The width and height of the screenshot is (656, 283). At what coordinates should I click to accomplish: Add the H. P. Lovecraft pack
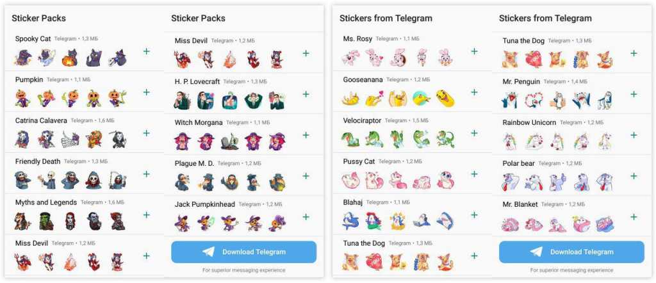(306, 94)
